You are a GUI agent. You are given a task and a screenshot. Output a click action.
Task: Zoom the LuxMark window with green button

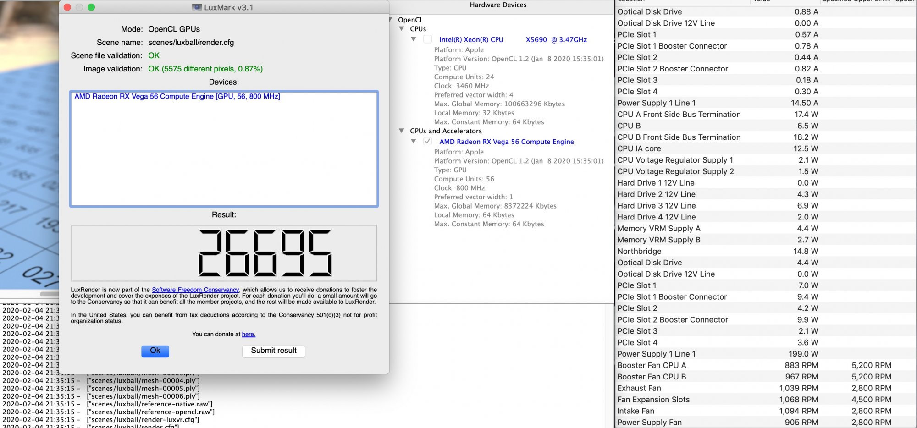point(91,7)
